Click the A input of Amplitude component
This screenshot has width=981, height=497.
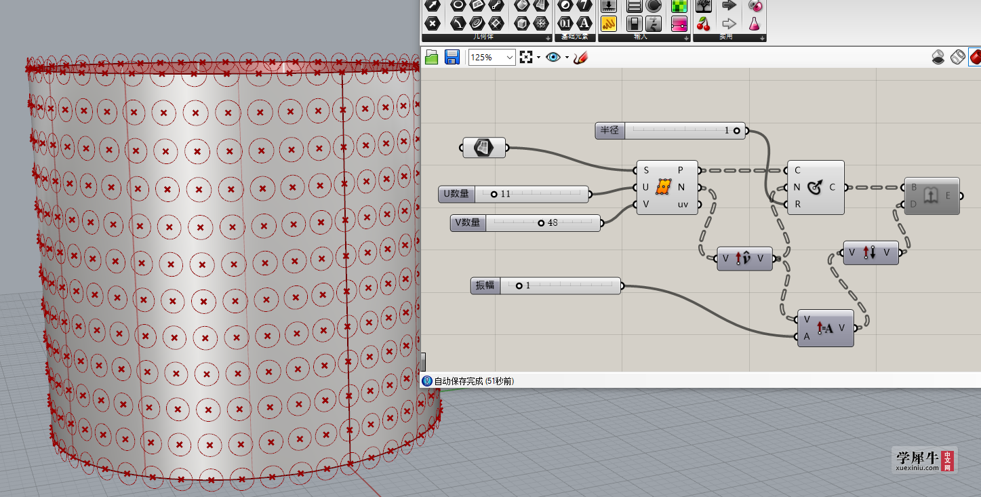pos(806,336)
